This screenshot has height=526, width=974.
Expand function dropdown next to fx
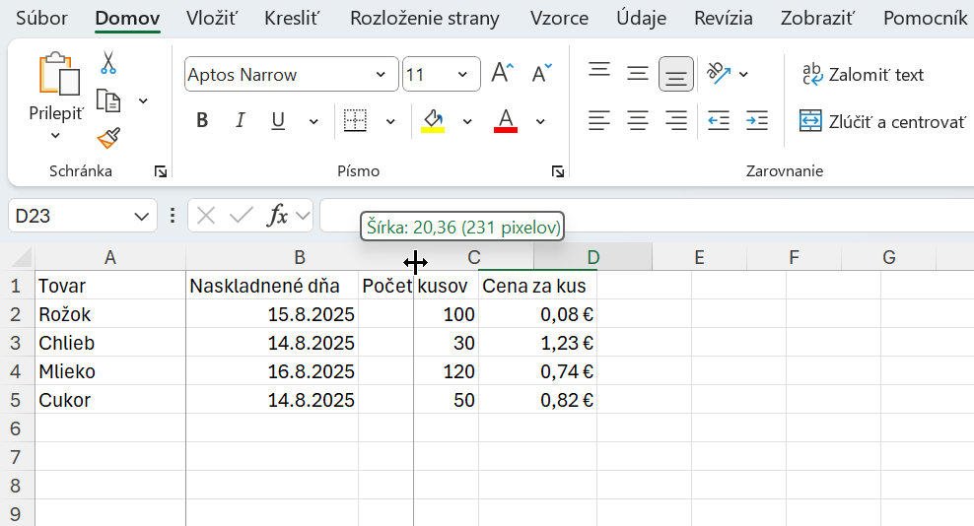point(303,216)
